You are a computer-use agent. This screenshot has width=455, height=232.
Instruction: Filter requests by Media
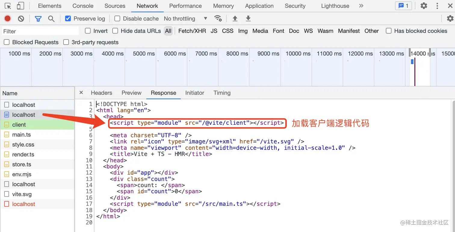tap(260, 31)
